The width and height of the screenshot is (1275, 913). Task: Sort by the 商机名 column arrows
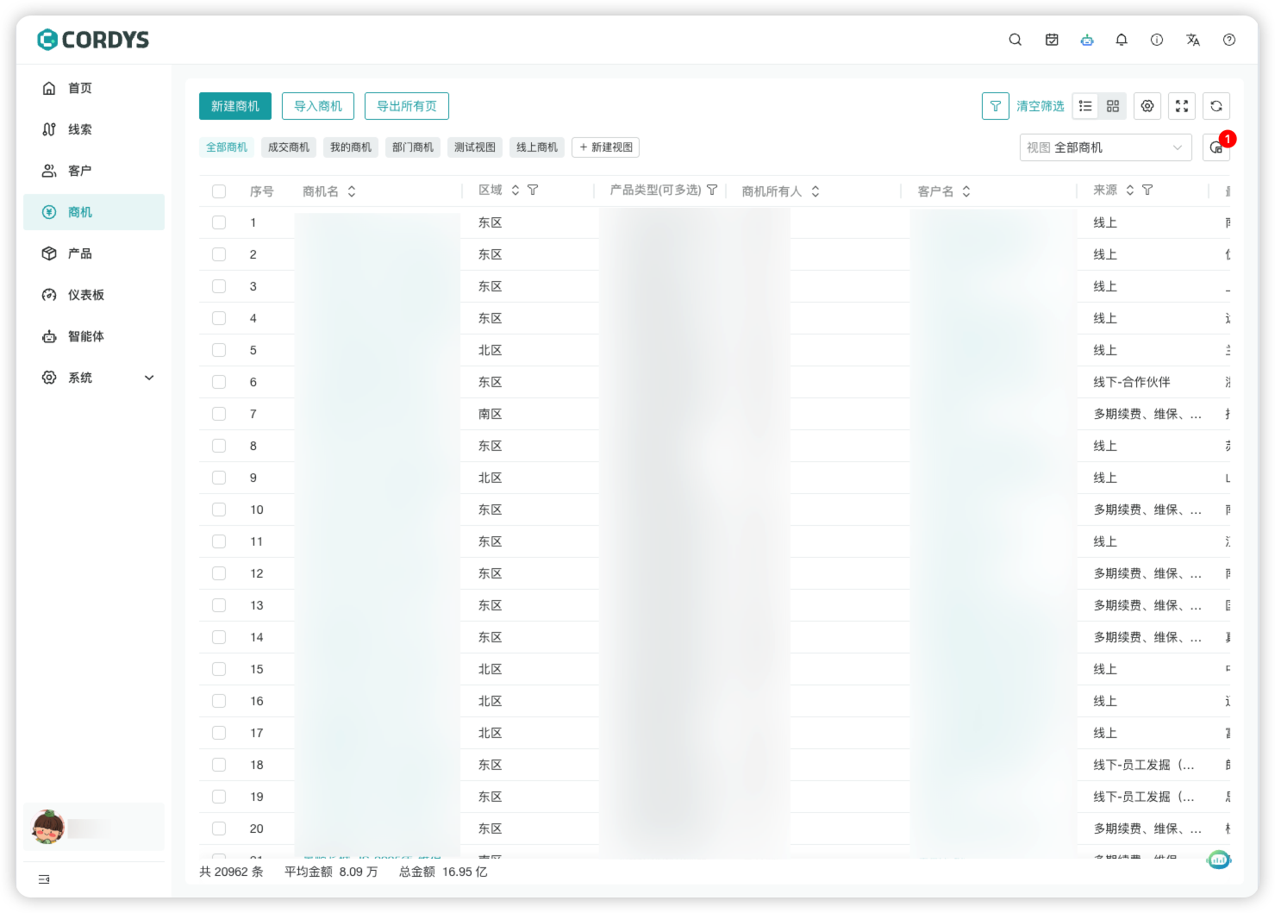pos(352,191)
